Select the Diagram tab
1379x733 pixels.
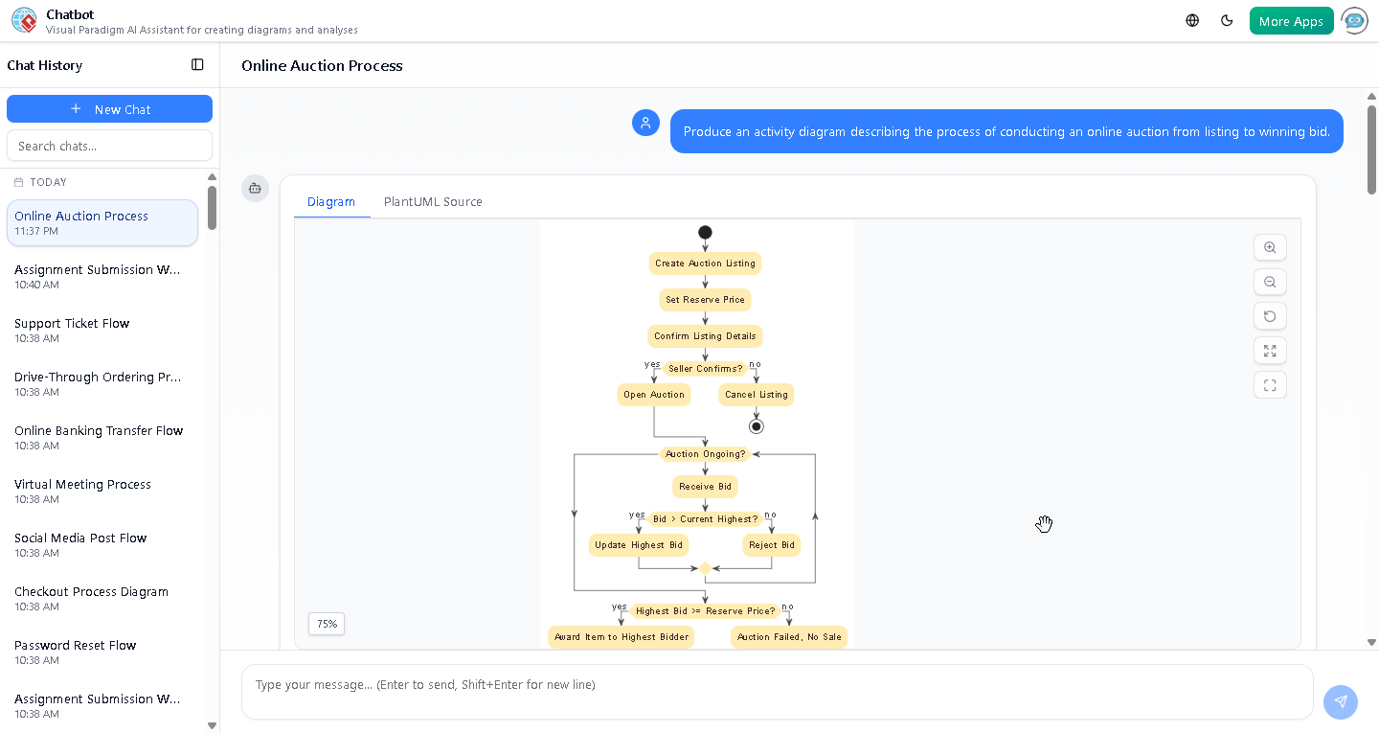(x=331, y=201)
